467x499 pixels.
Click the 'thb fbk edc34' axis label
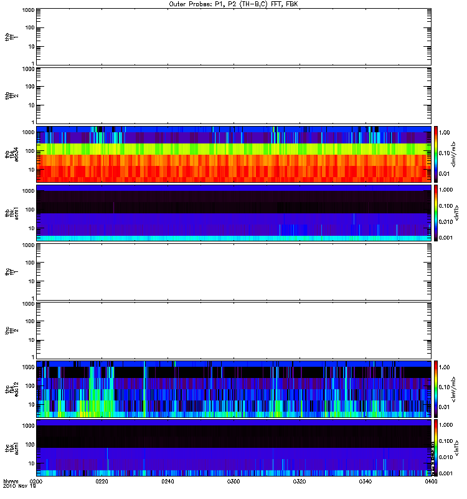pyautogui.click(x=12, y=154)
